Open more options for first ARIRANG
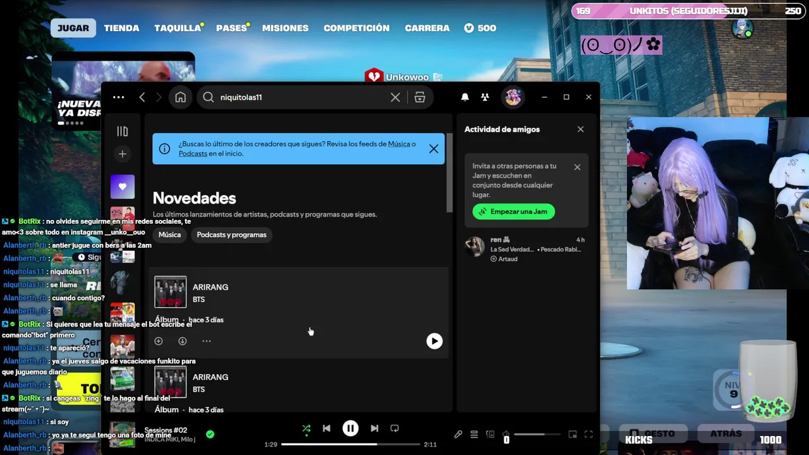The height and width of the screenshot is (455, 809). point(206,341)
